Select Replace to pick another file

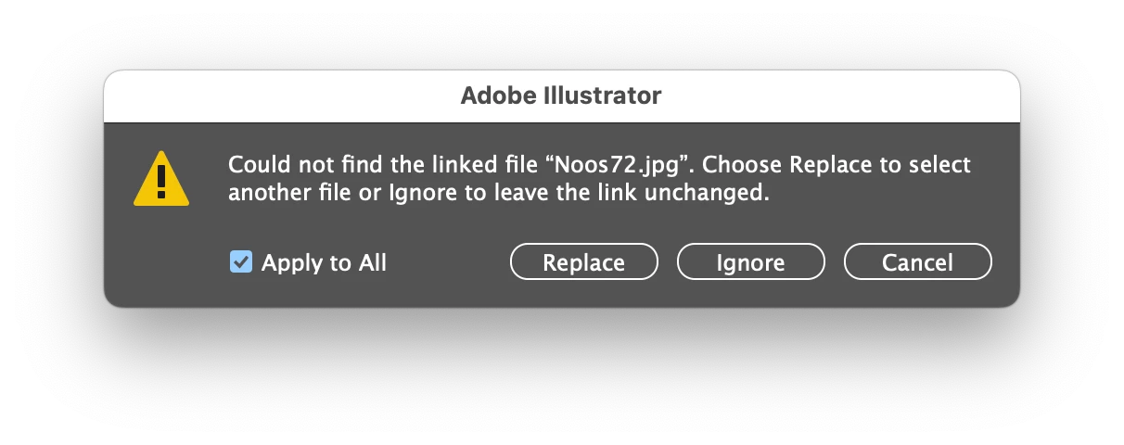pos(584,262)
